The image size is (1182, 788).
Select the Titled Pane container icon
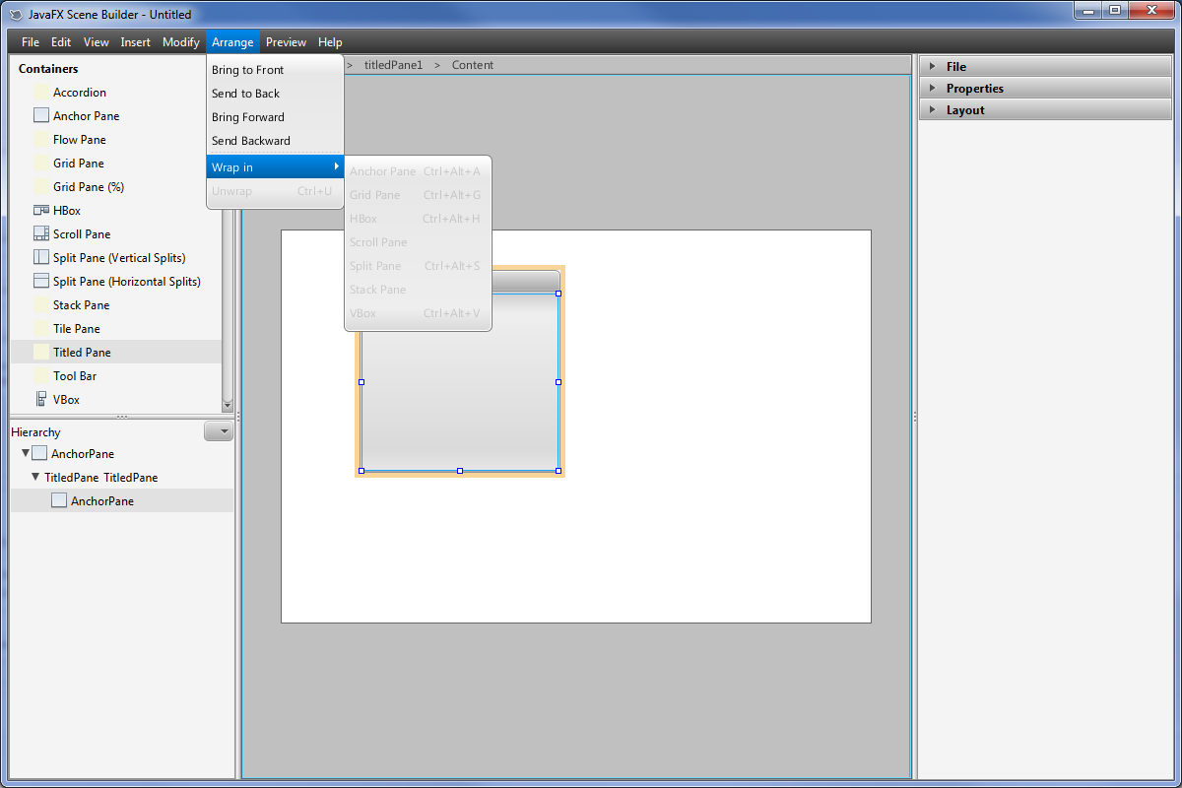[41, 353]
